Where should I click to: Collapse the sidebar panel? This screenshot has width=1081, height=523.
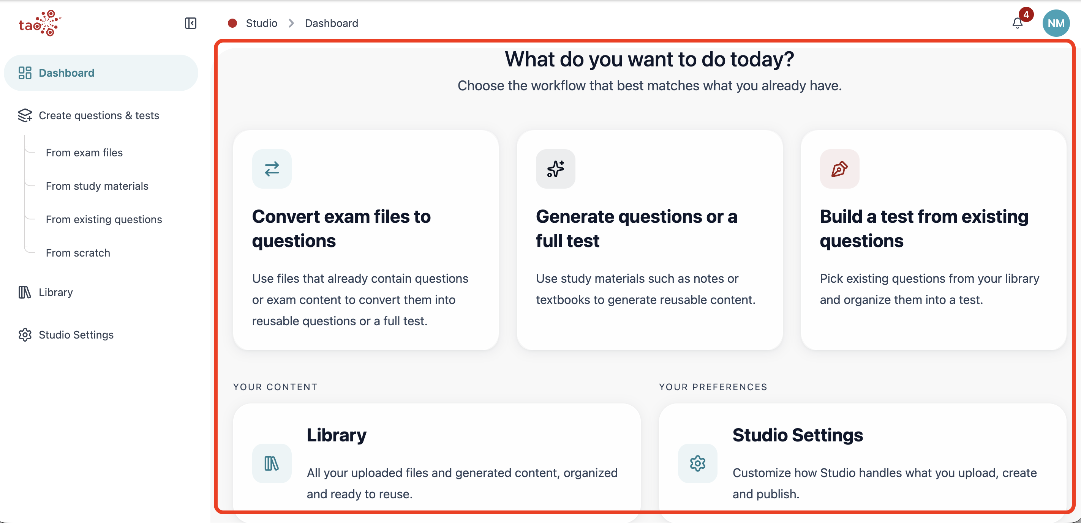tap(191, 23)
